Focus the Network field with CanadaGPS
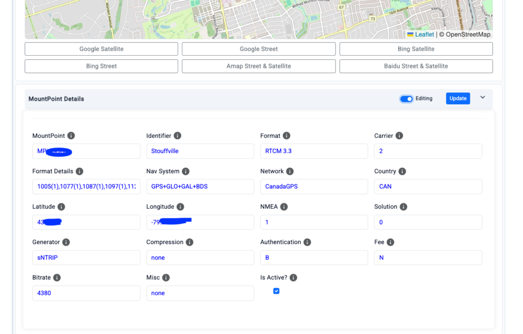Viewport: 523px width, 334px height. pyautogui.click(x=314, y=186)
